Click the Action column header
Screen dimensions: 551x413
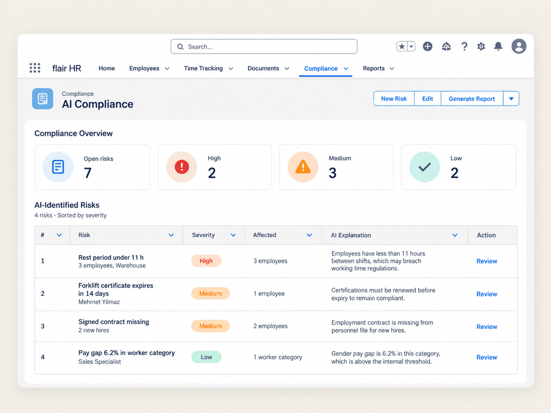coord(486,235)
